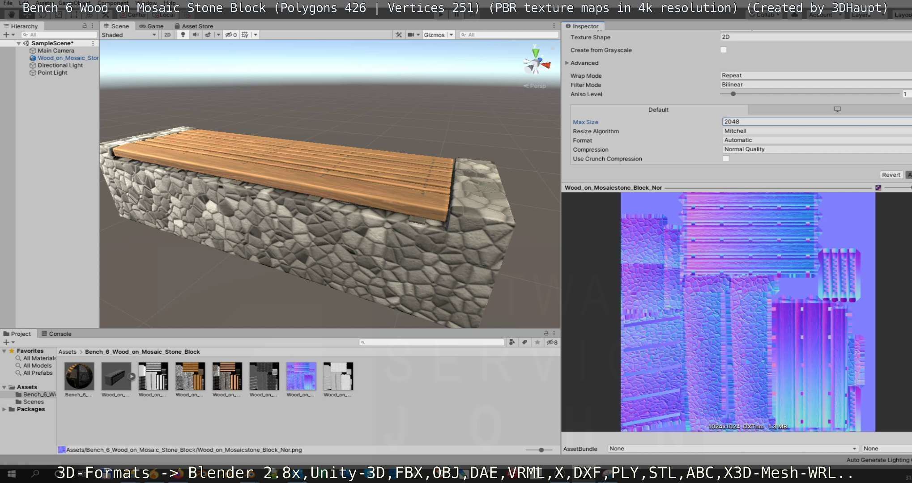Switch to the Console tab
The image size is (912, 483).
tap(56, 334)
